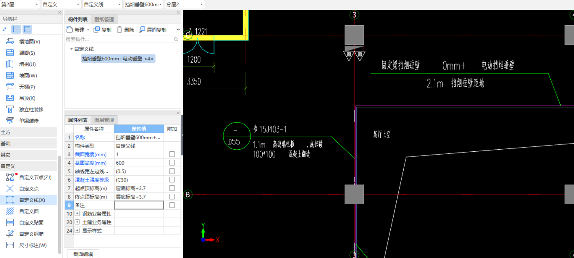Screen dimensions: 574x258
Task: Toggle 附加 checkbox for 混凝土强度等级
Action: (x=172, y=179)
